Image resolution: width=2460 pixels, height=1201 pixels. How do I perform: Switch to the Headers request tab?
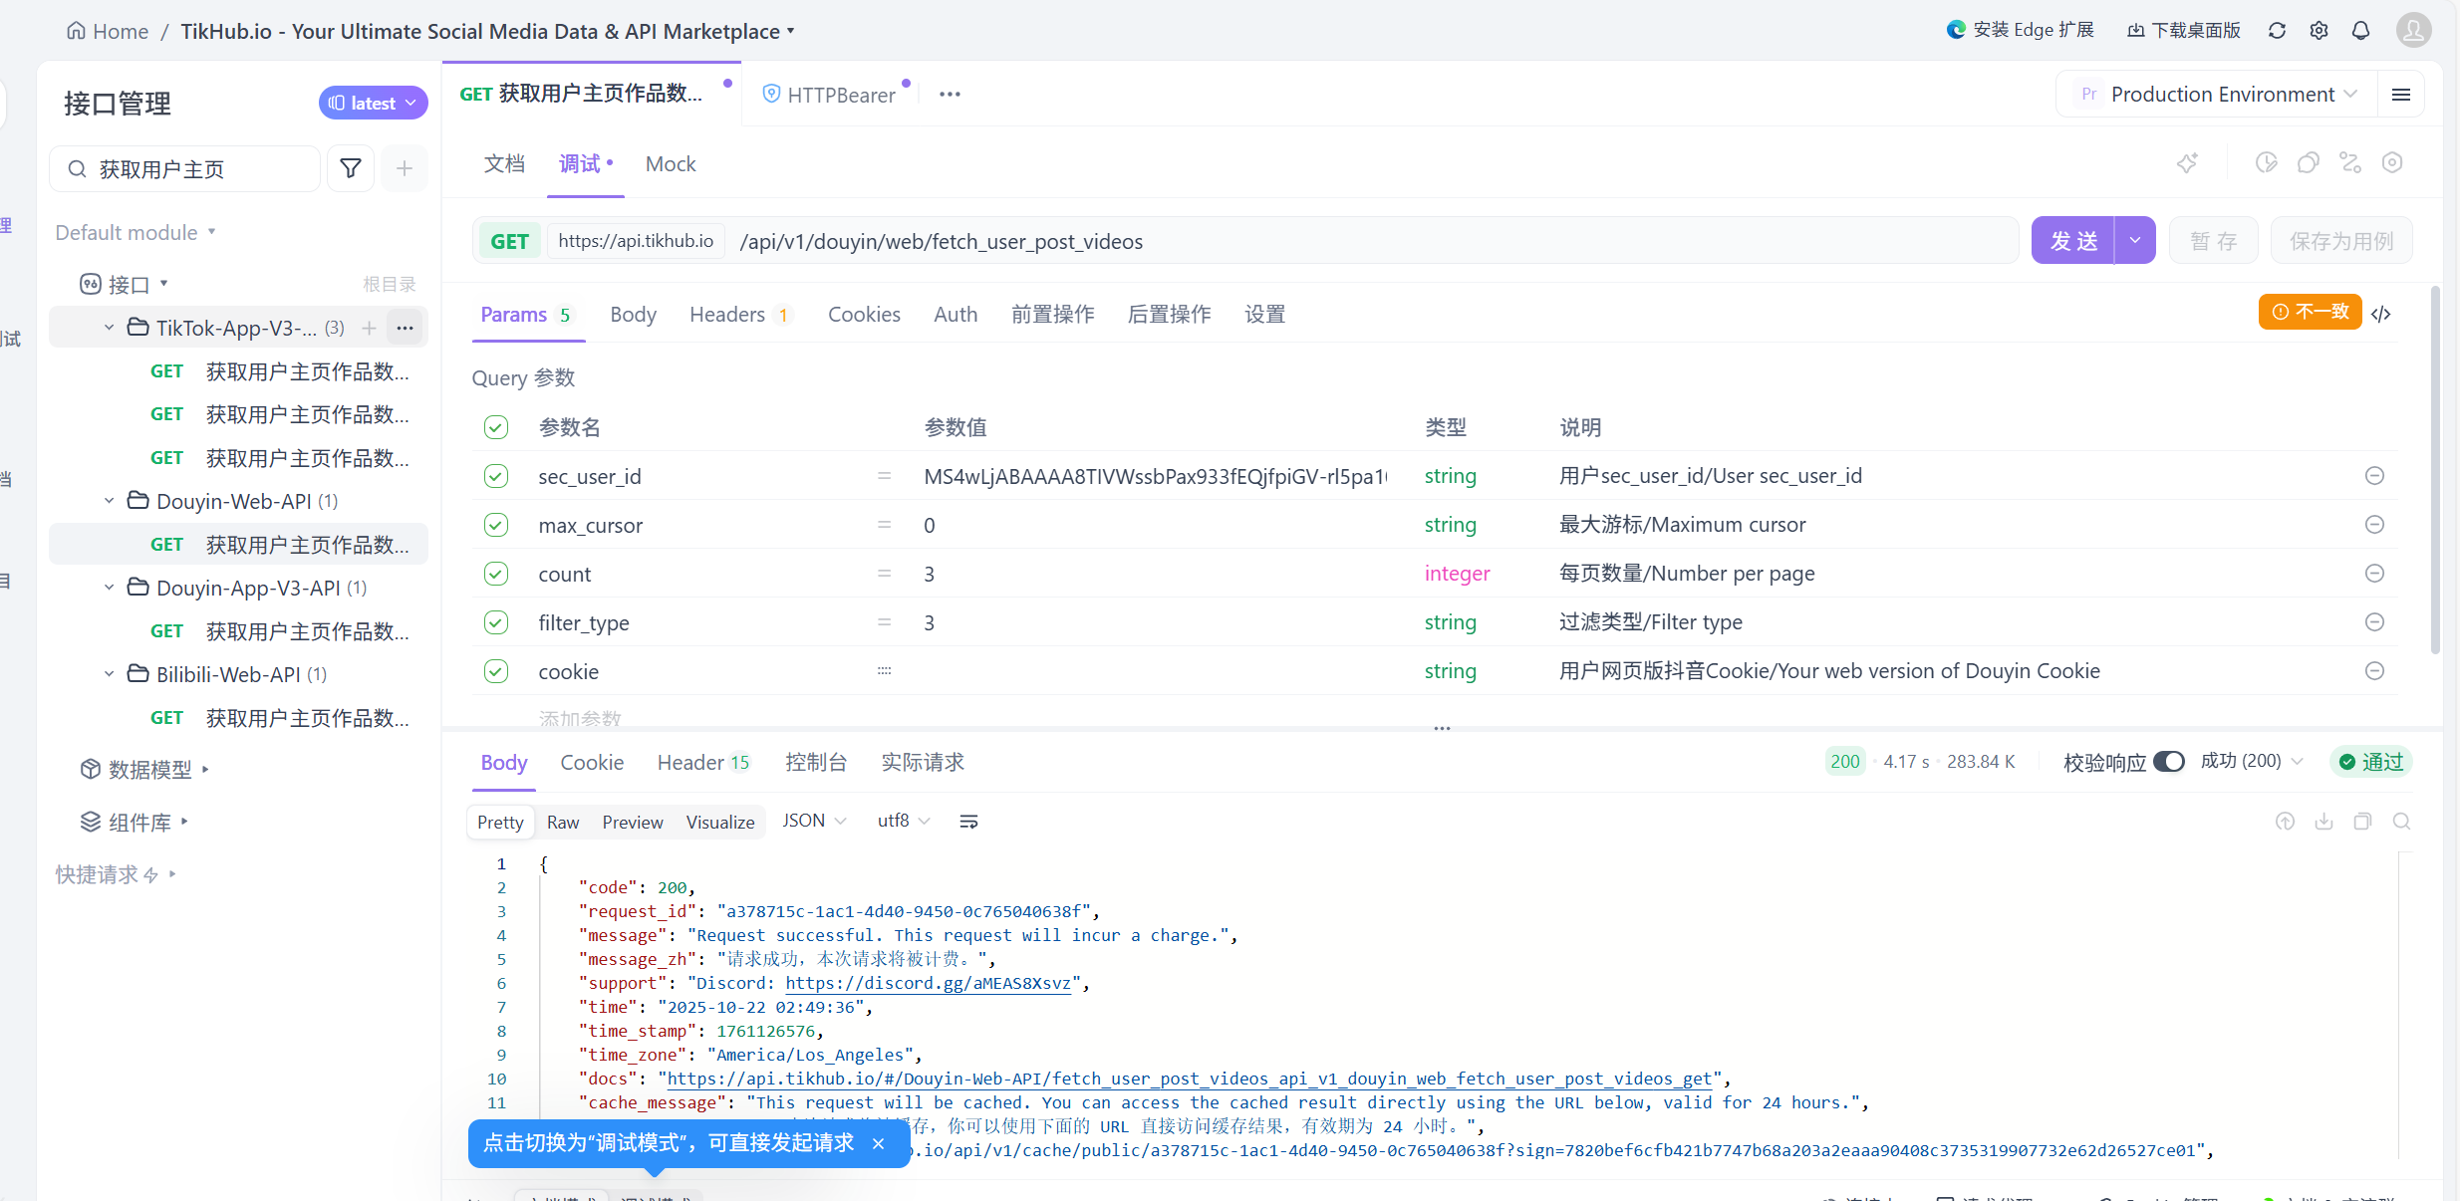click(x=728, y=315)
